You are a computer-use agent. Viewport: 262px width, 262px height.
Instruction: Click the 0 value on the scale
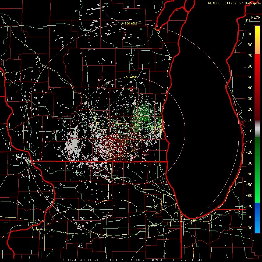tap(251, 131)
